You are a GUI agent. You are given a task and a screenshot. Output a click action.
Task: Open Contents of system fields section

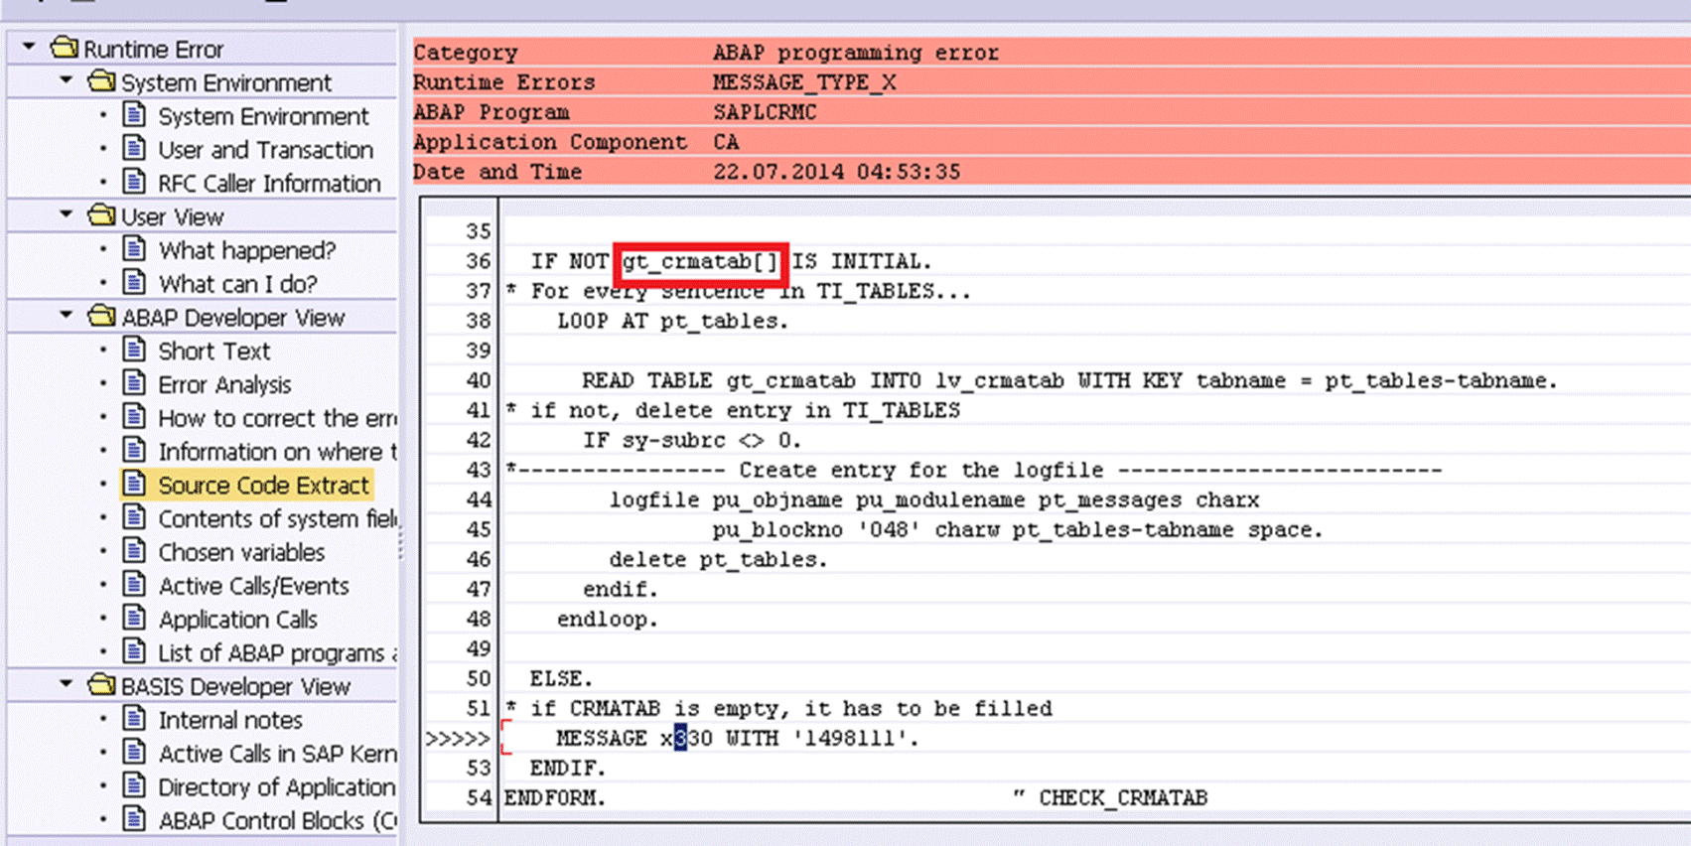277,518
